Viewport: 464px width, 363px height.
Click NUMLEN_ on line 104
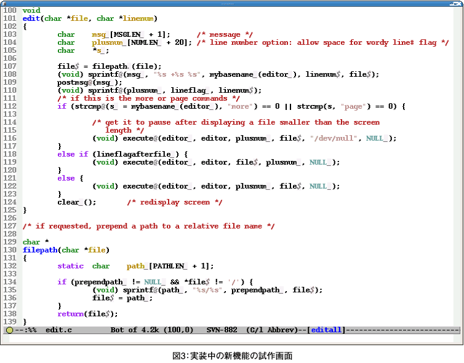tap(146, 42)
